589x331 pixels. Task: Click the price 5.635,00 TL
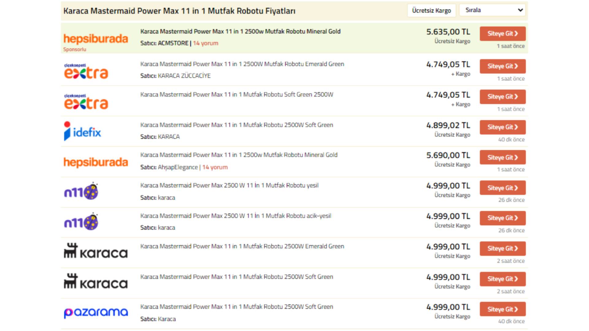(x=448, y=32)
